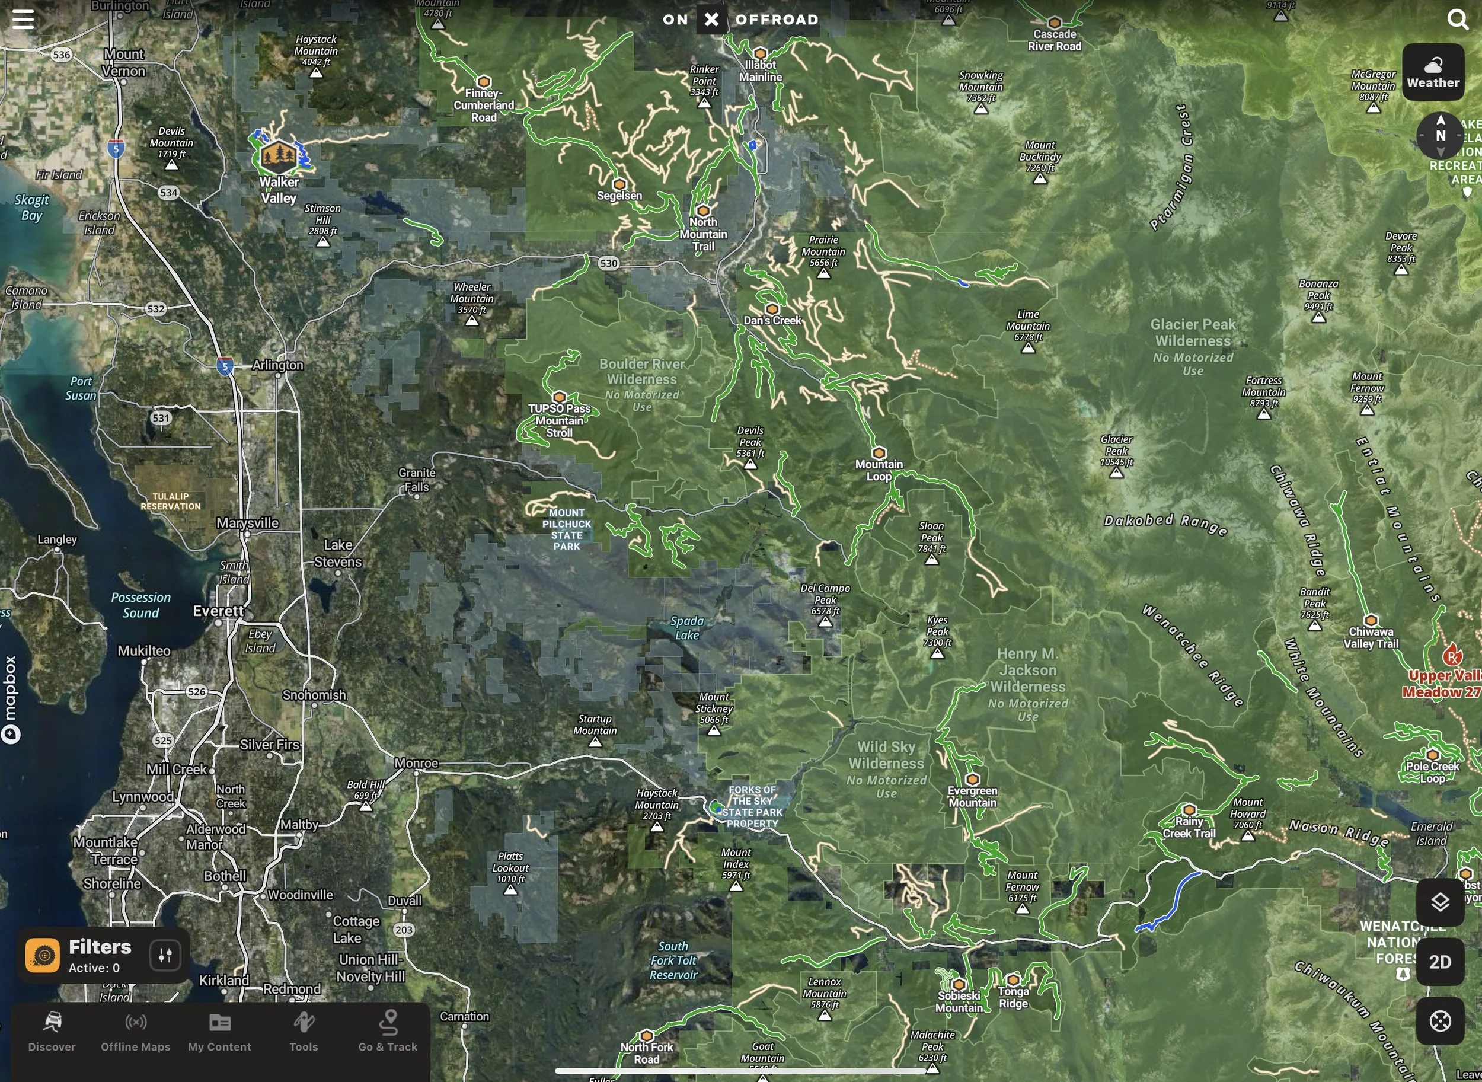
Task: Click the orange Filters tire icon
Action: [x=43, y=955]
